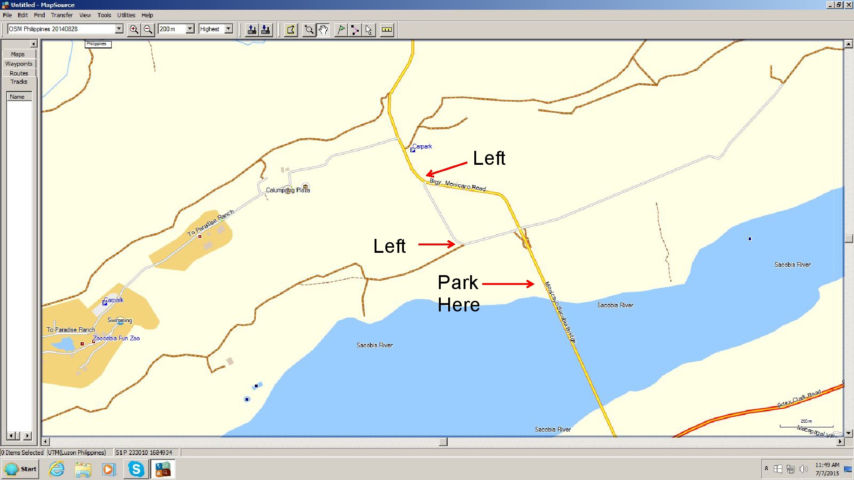This screenshot has width=854, height=480.
Task: Open the Transfer menu
Action: point(61,15)
